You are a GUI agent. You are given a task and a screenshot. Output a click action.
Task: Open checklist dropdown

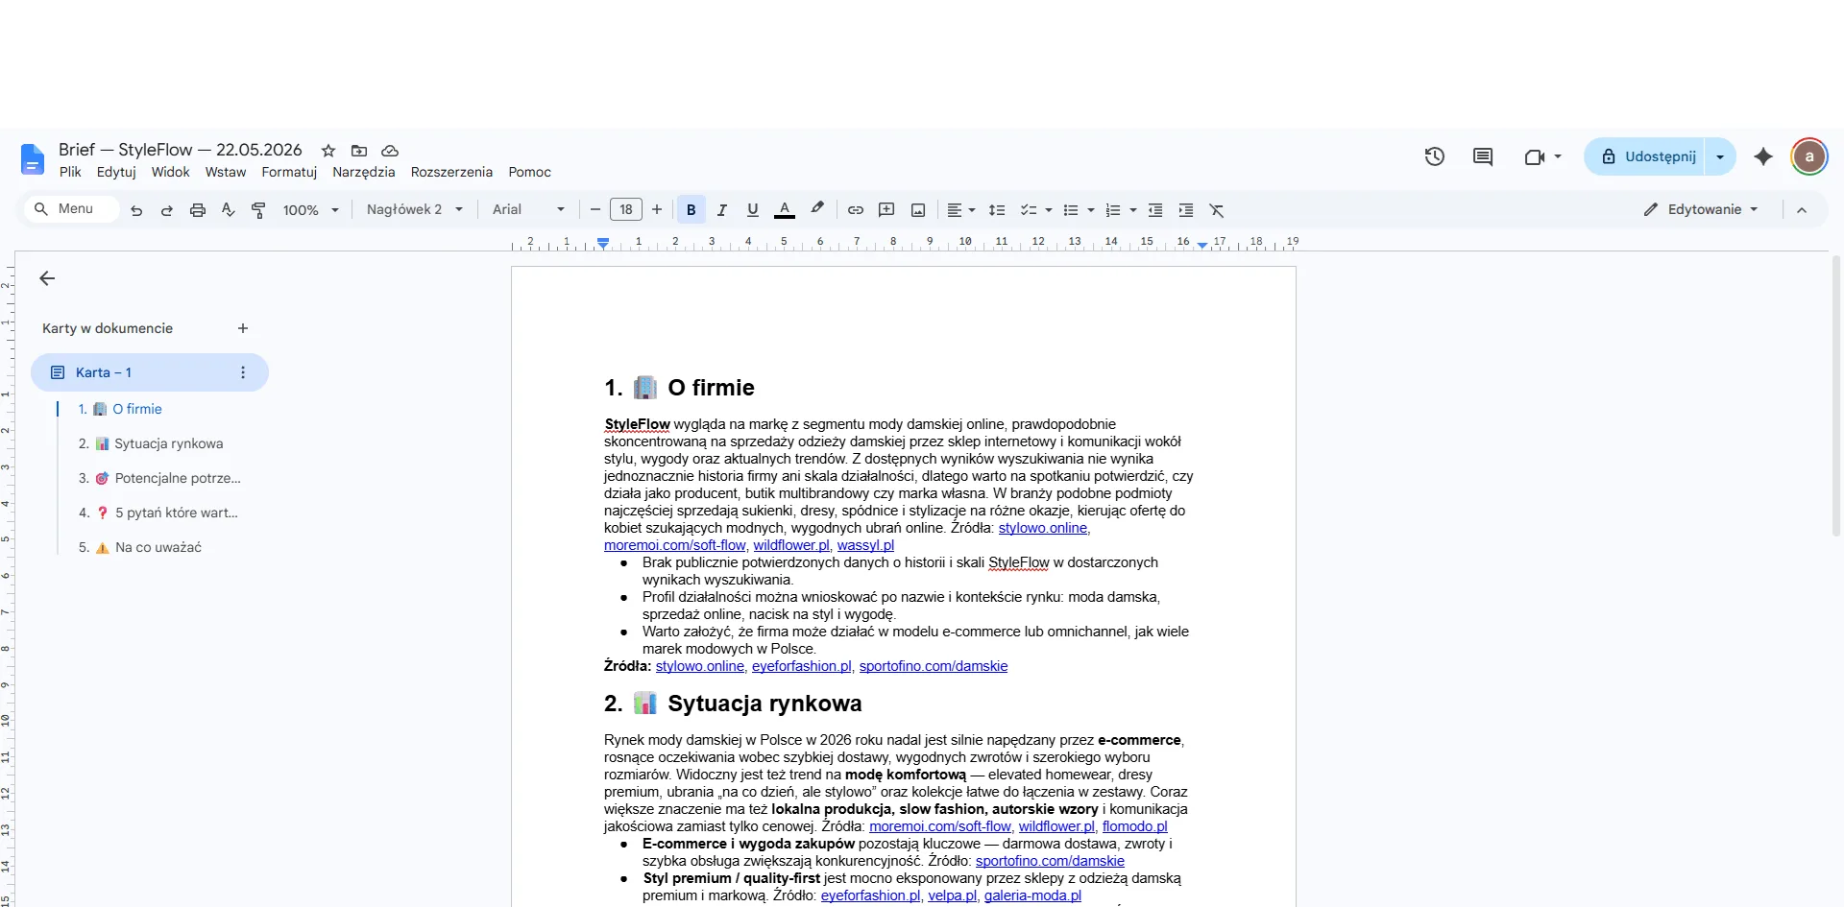coord(1036,210)
